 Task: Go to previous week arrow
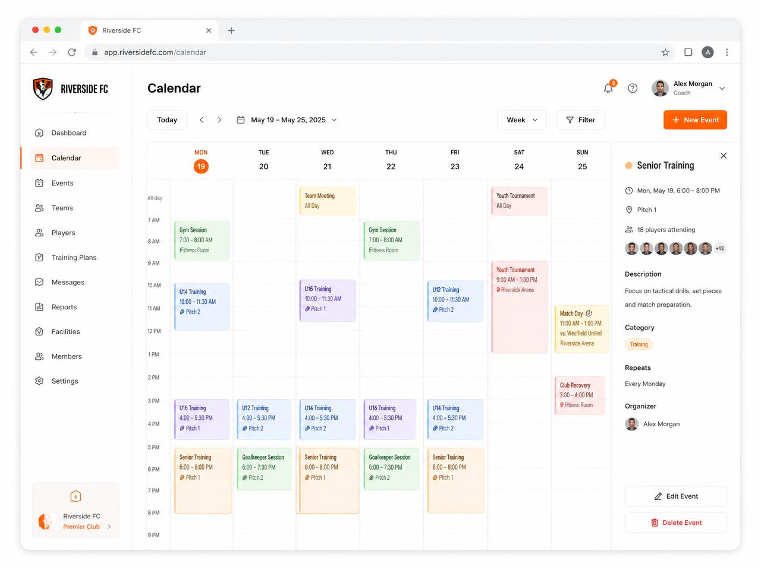[x=202, y=120]
